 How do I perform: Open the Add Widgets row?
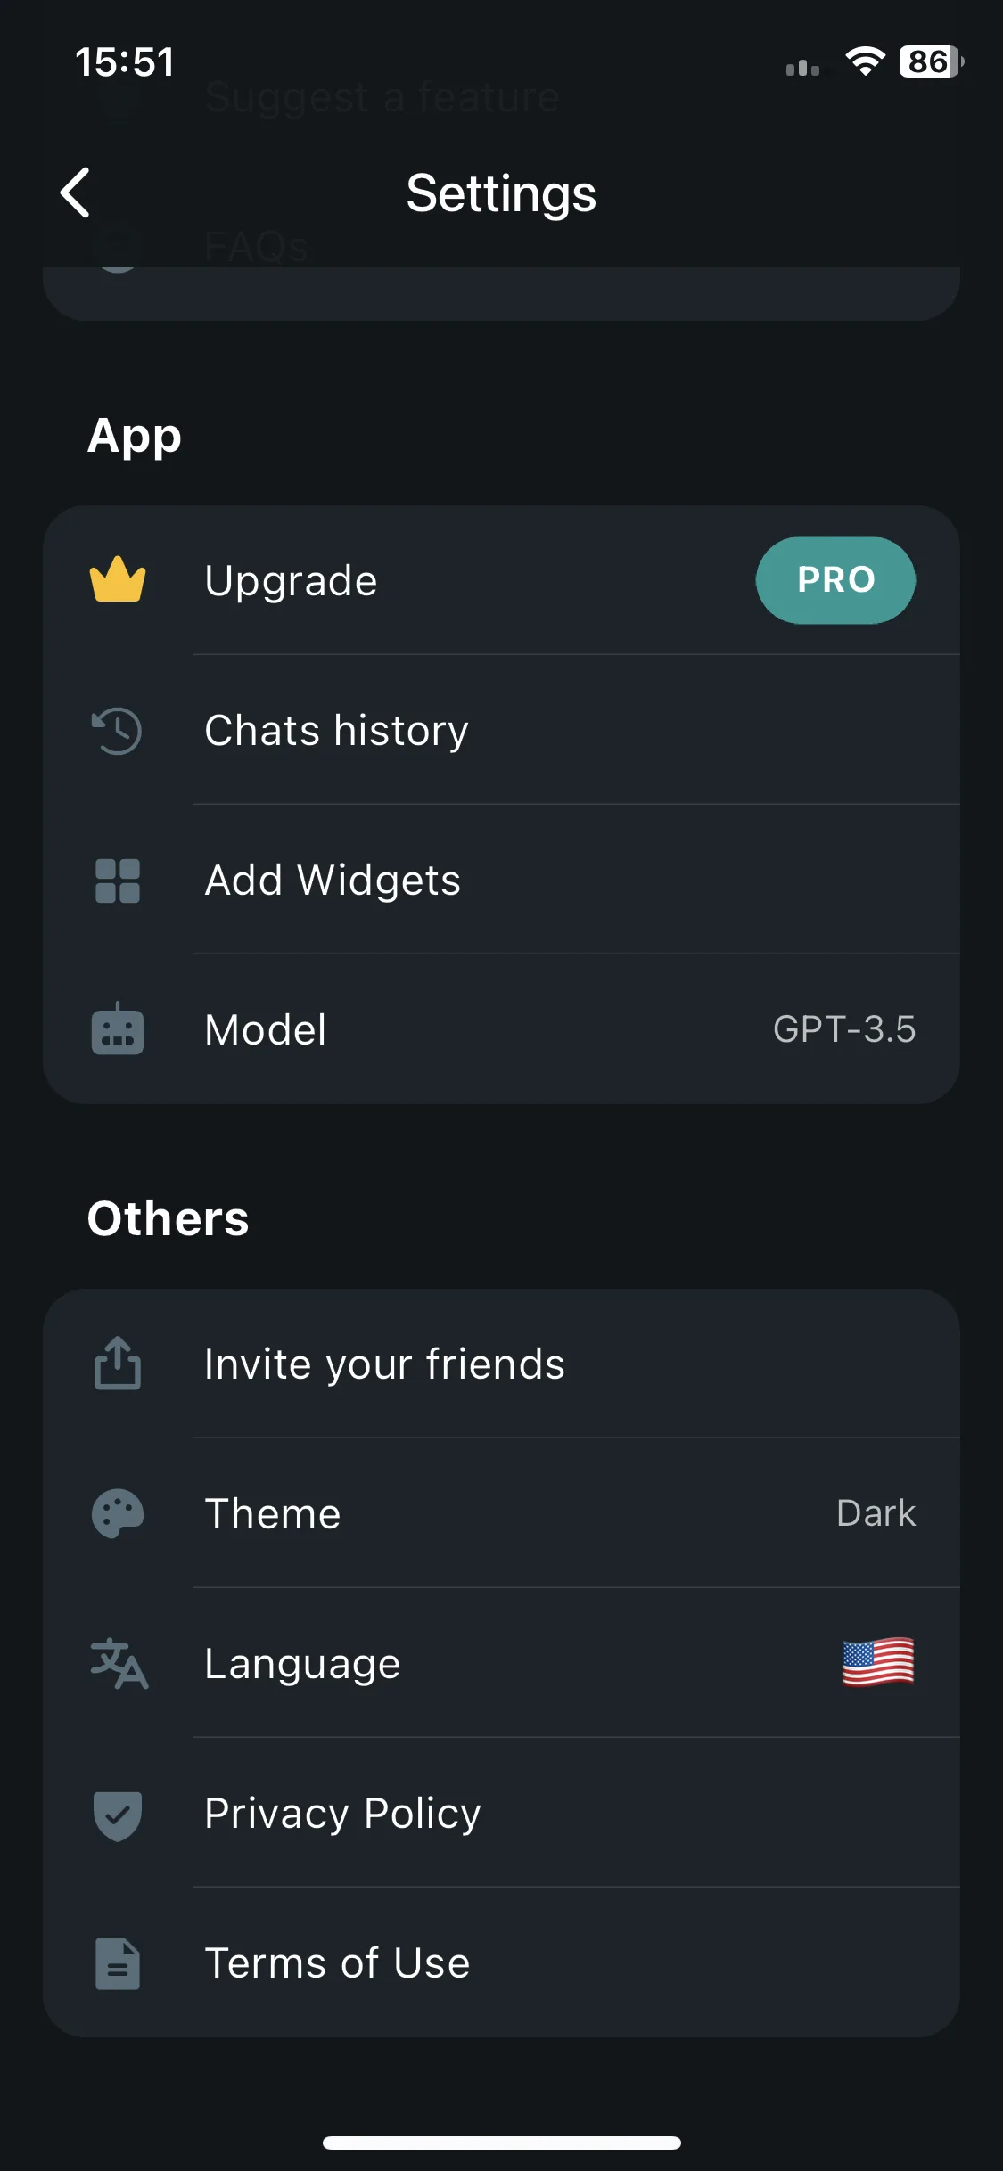(x=501, y=880)
